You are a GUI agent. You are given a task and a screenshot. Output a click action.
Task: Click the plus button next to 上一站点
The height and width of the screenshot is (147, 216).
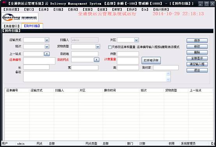[x=47, y=54]
